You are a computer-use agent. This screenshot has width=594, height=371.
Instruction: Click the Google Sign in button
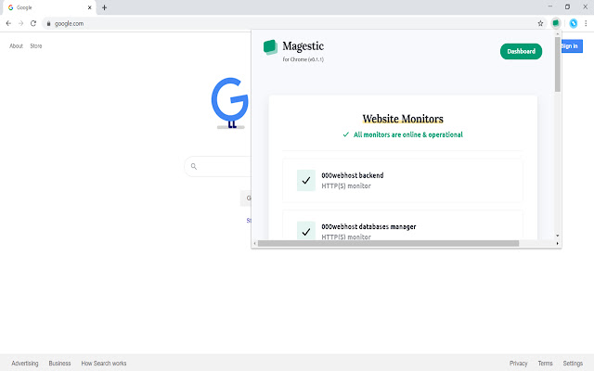click(572, 46)
